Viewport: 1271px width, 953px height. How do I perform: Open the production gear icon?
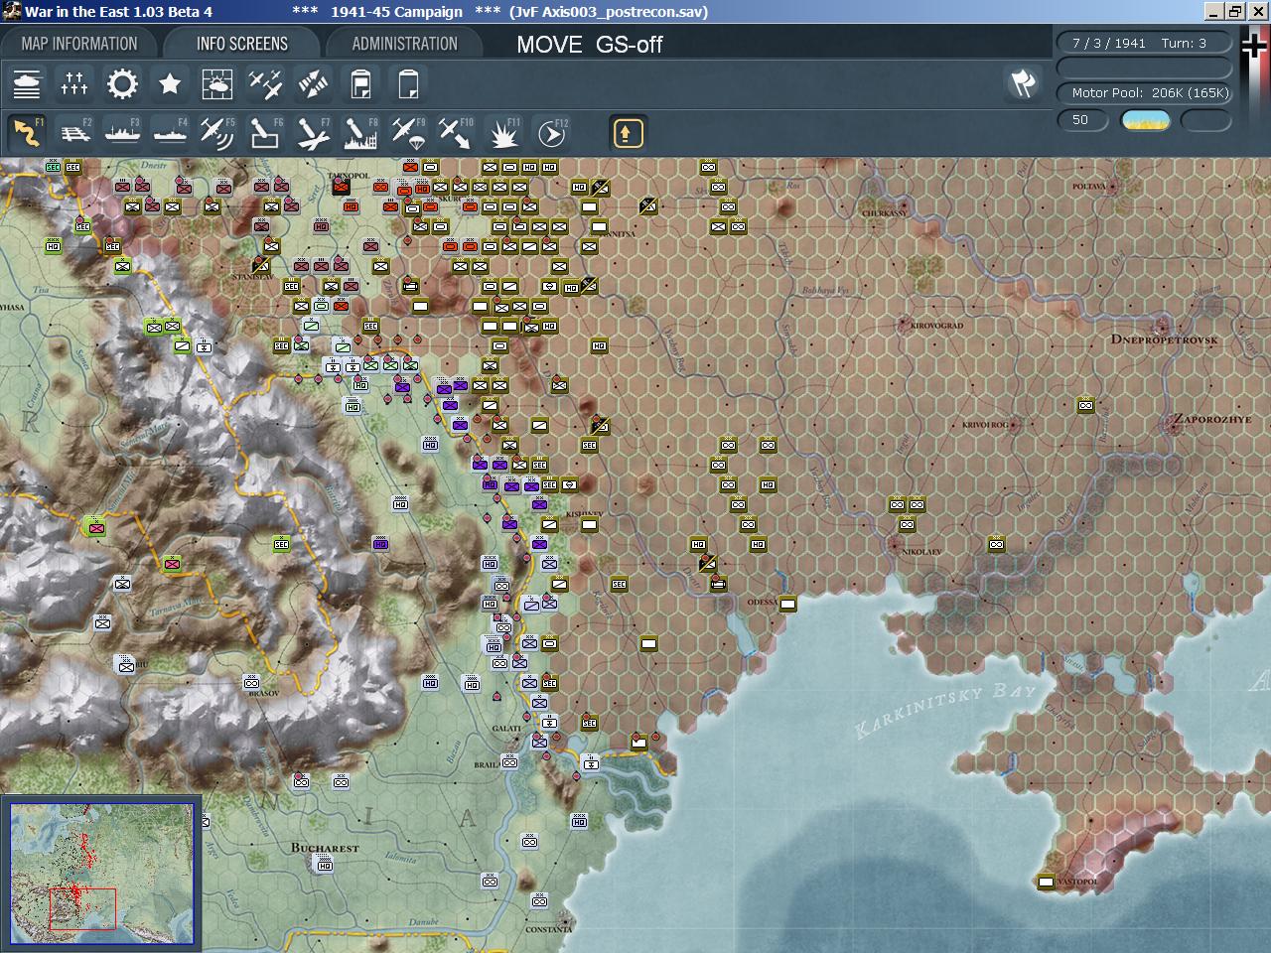(x=122, y=84)
